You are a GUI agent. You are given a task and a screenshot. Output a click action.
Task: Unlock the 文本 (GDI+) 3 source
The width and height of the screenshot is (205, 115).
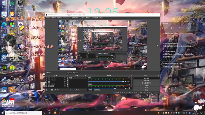point(67,78)
